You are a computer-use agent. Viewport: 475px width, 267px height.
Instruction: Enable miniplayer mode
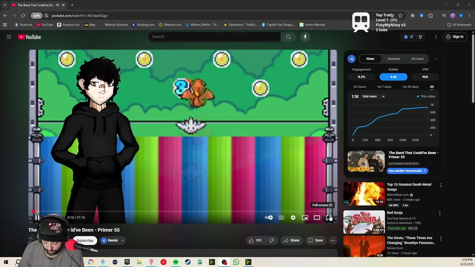click(305, 218)
